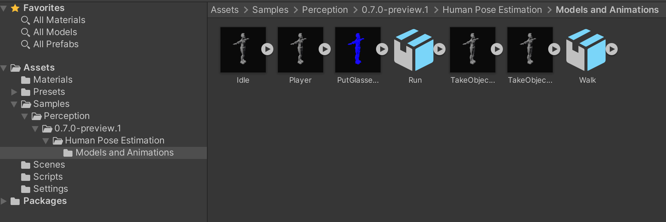Screen dimensions: 666x222
Task: Open All Prefabs saved search
Action: point(55,44)
